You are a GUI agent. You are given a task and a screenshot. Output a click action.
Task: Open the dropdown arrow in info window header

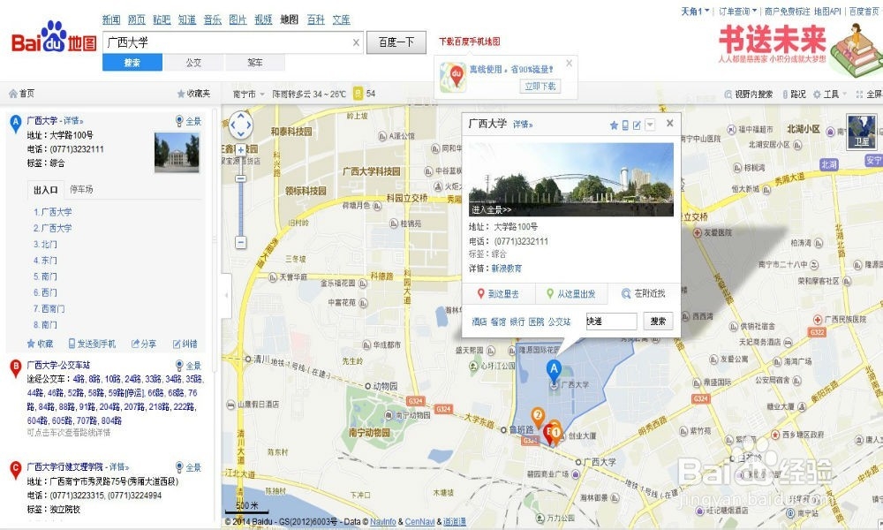pos(650,125)
